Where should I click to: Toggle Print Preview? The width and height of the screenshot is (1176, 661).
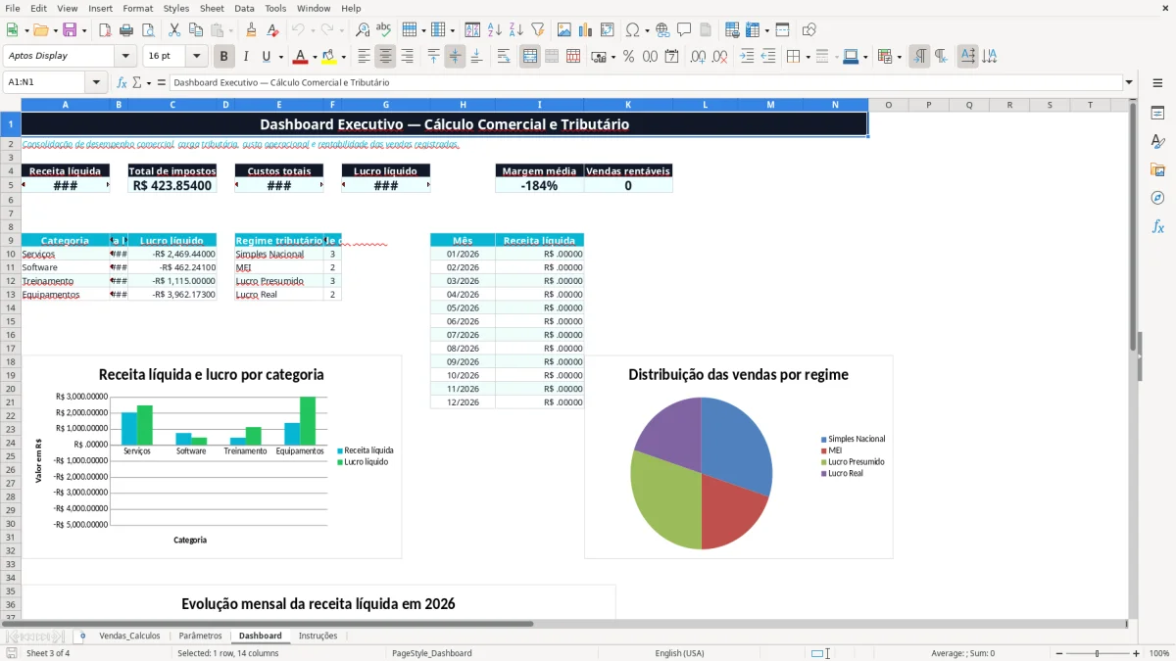pos(148,30)
